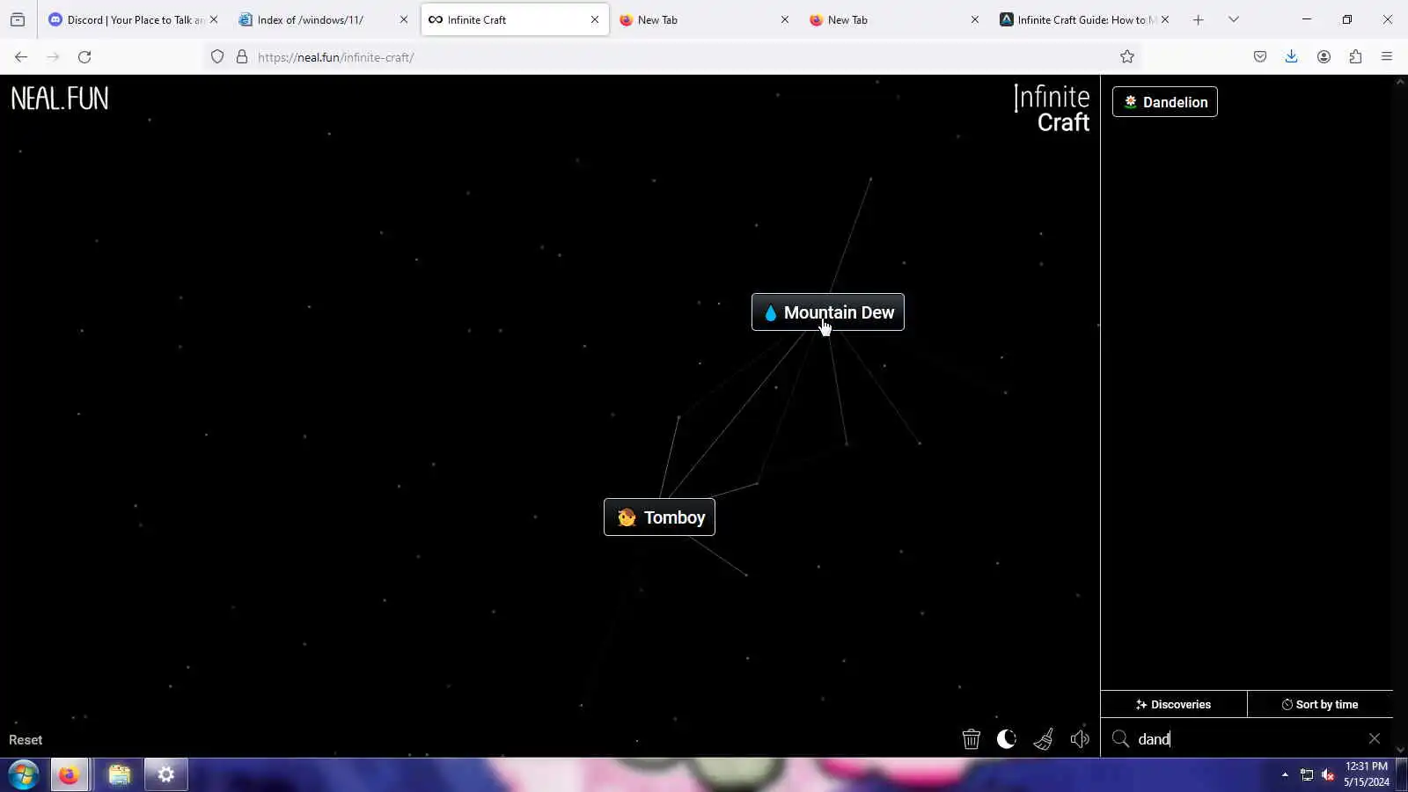Select the Dandelion element in sidebar
This screenshot has width=1408, height=792.
click(1165, 102)
